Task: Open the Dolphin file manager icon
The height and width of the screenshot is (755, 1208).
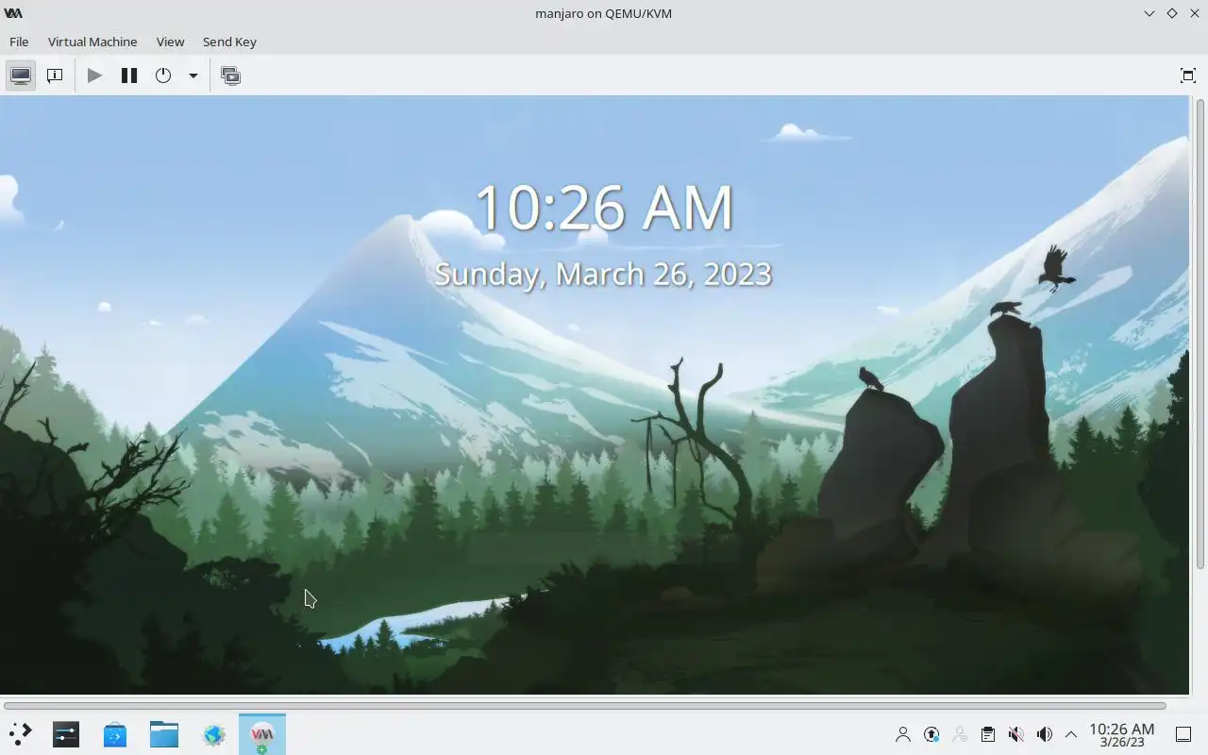Action: [164, 734]
